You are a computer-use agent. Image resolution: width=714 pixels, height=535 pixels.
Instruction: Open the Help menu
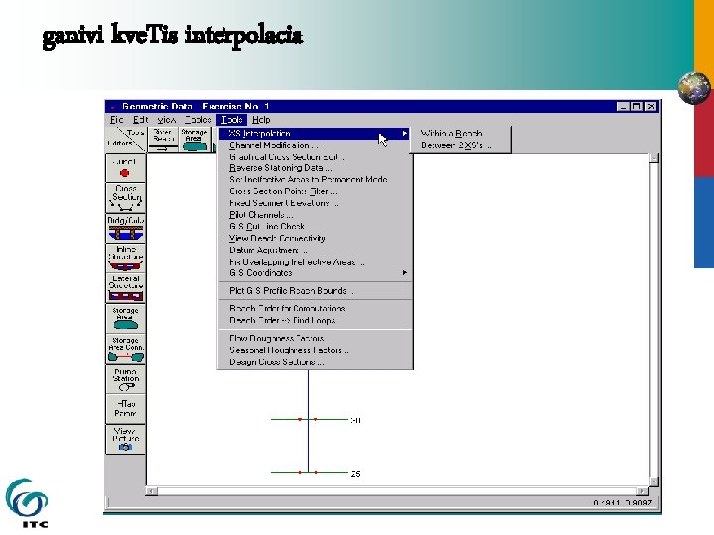[261, 120]
